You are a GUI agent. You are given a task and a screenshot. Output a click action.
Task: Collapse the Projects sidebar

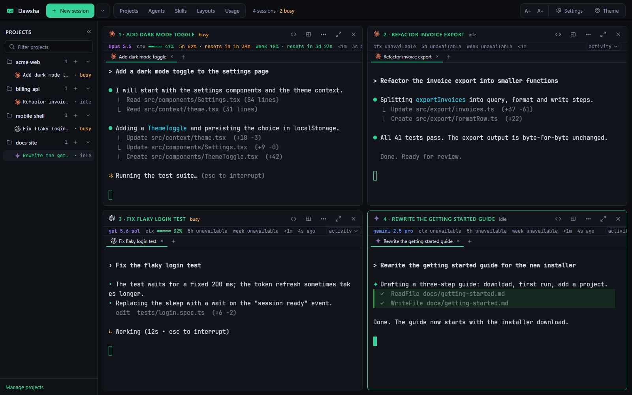click(x=89, y=32)
